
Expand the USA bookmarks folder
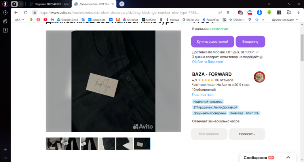point(19,19)
